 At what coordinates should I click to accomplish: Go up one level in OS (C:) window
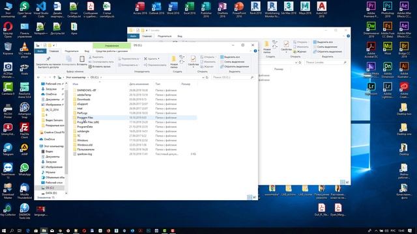(55, 77)
